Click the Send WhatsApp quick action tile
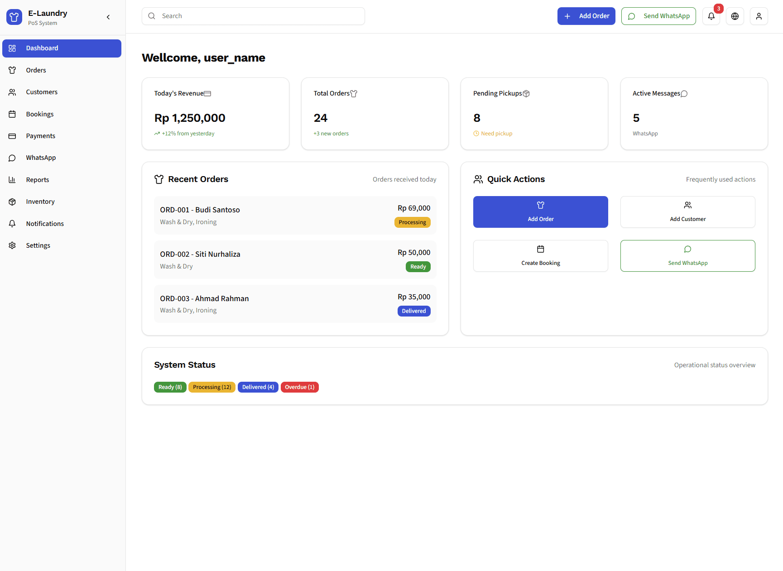Image resolution: width=783 pixels, height=571 pixels. [x=688, y=256]
